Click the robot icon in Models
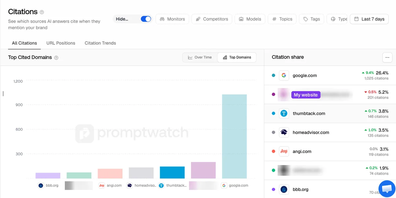 coord(241,19)
